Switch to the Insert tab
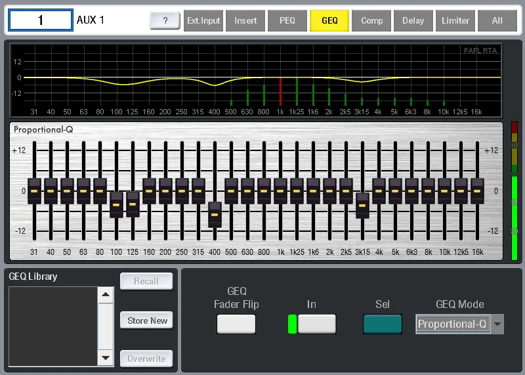Image resolution: width=525 pixels, height=375 pixels. (245, 20)
